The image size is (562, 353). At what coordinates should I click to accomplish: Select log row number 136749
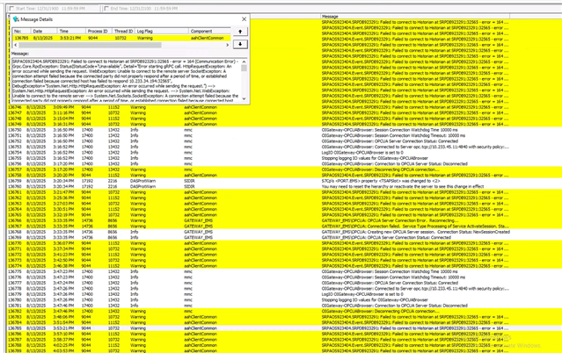coord(284,124)
